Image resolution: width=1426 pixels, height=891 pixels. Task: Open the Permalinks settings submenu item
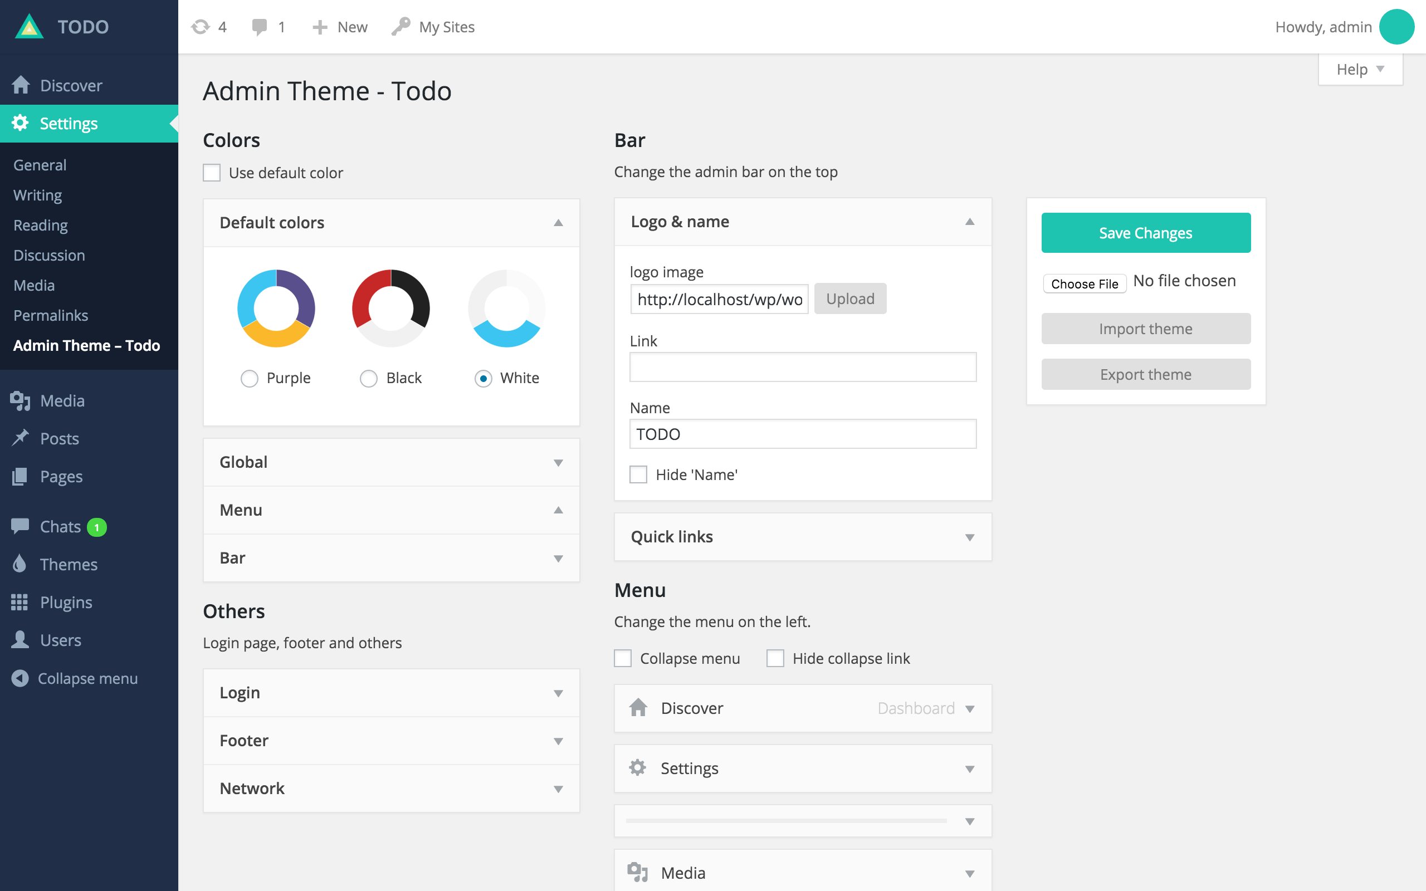click(x=51, y=315)
